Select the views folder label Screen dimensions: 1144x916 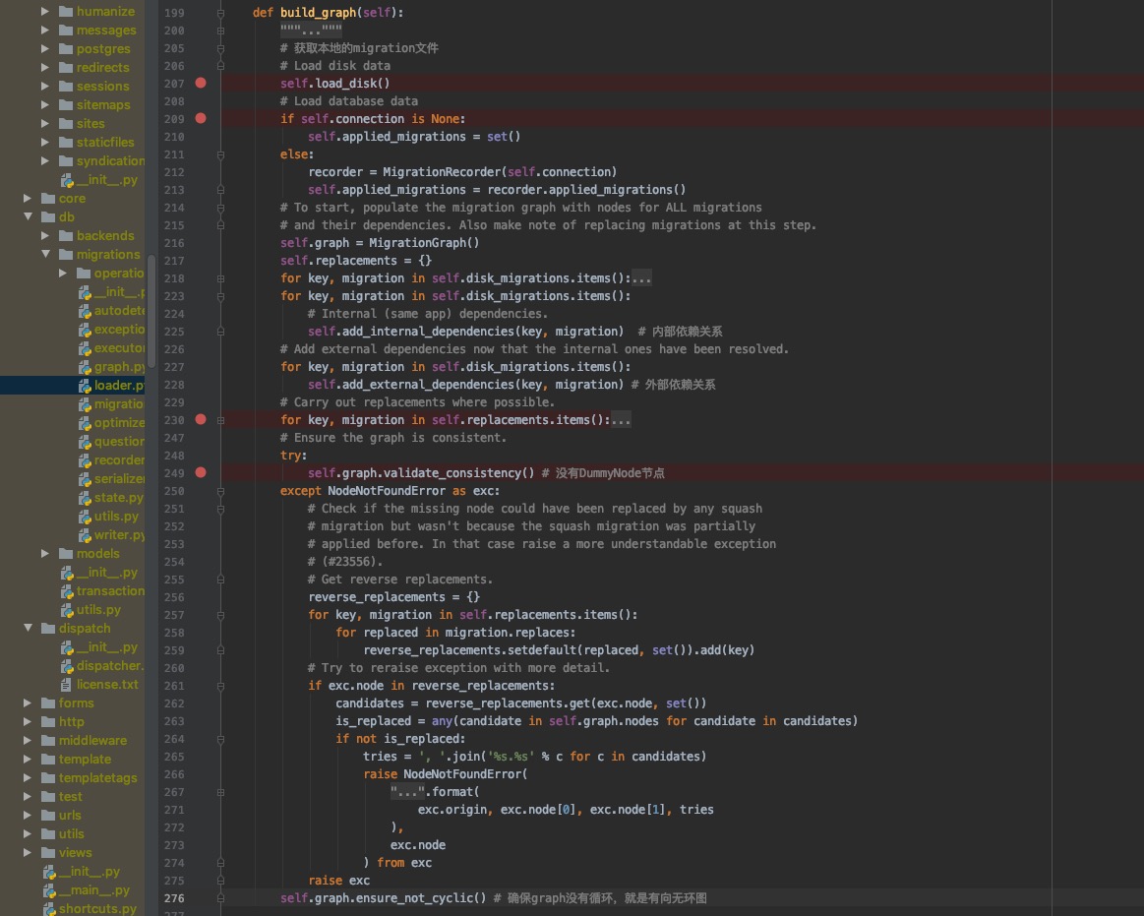pos(75,853)
